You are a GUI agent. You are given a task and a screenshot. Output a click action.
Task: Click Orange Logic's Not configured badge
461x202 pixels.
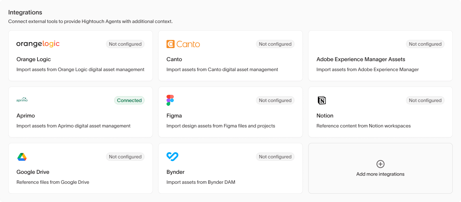point(125,44)
